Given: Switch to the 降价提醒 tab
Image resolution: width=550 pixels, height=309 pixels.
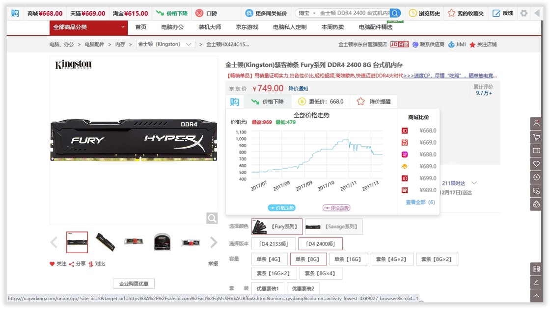Looking at the screenshot, I should [374, 102].
